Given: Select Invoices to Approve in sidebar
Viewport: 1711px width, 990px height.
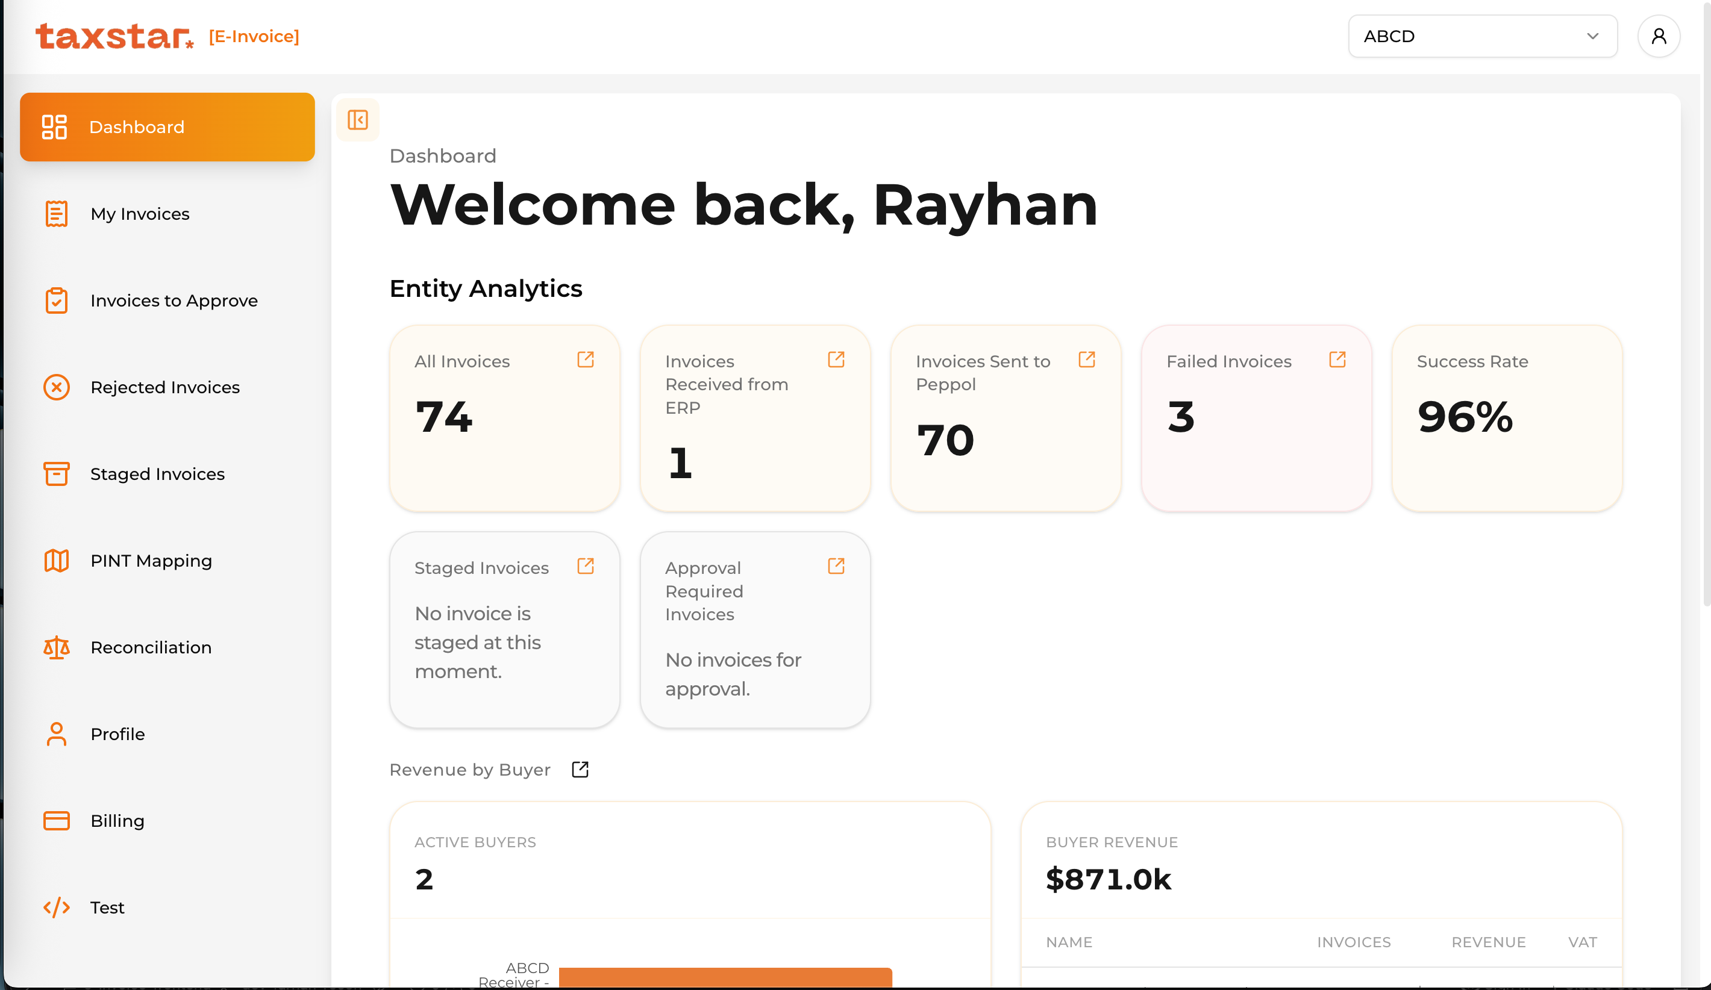Looking at the screenshot, I should (x=167, y=300).
